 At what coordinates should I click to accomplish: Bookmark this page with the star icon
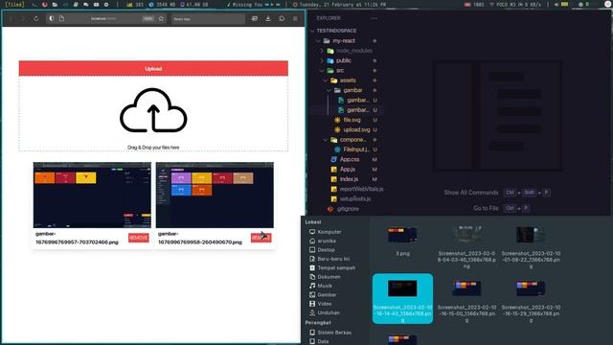(x=161, y=18)
